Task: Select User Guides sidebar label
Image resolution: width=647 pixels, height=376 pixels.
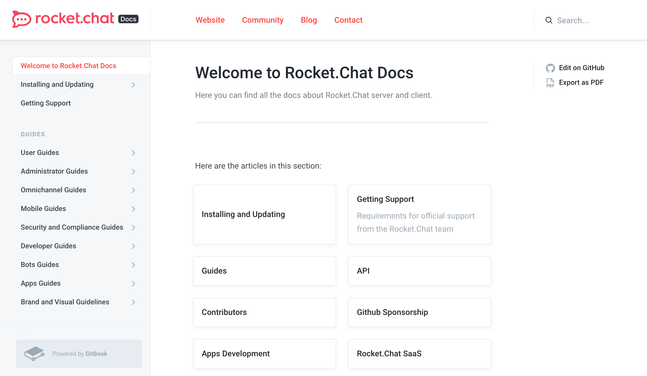Action: pos(40,153)
